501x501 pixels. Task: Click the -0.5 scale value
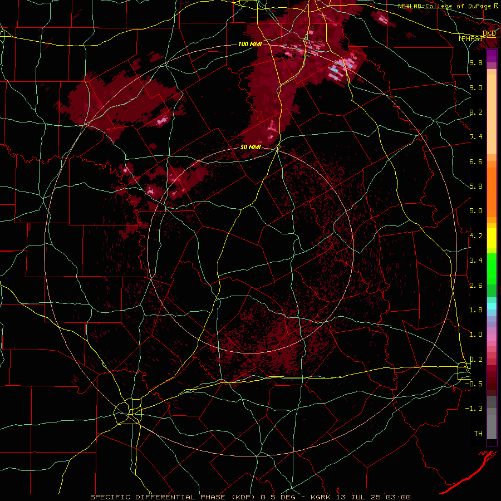tap(474, 384)
